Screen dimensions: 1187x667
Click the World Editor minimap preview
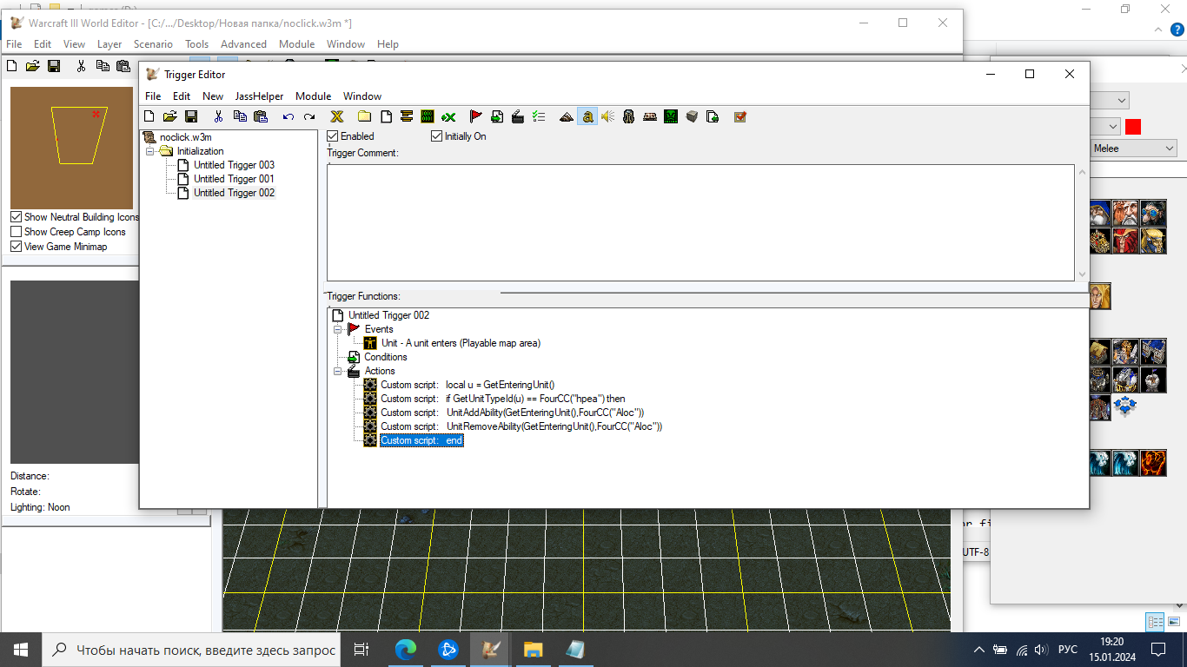(x=71, y=148)
